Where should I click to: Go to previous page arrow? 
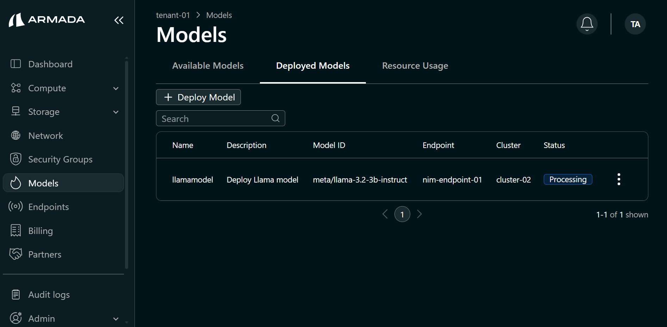tap(385, 214)
